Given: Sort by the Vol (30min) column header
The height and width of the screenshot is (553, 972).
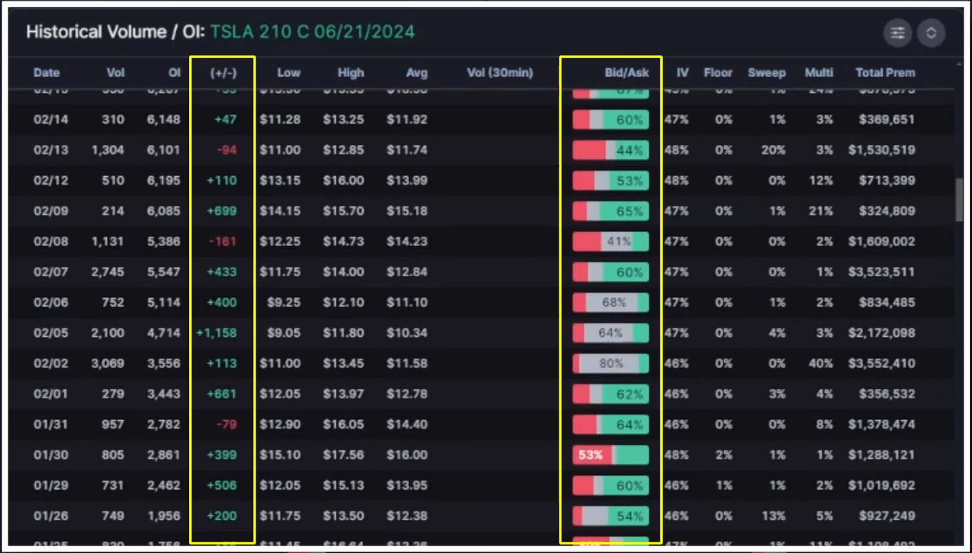Looking at the screenshot, I should click(500, 73).
